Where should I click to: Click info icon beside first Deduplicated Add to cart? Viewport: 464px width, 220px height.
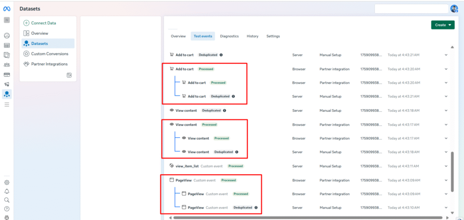[x=221, y=55]
